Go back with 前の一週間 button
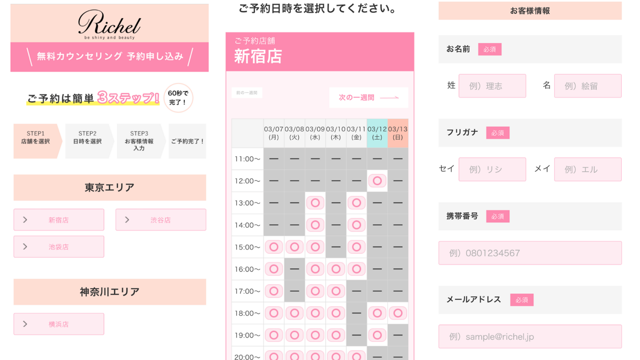Viewport: 640px width, 360px height. click(x=247, y=93)
